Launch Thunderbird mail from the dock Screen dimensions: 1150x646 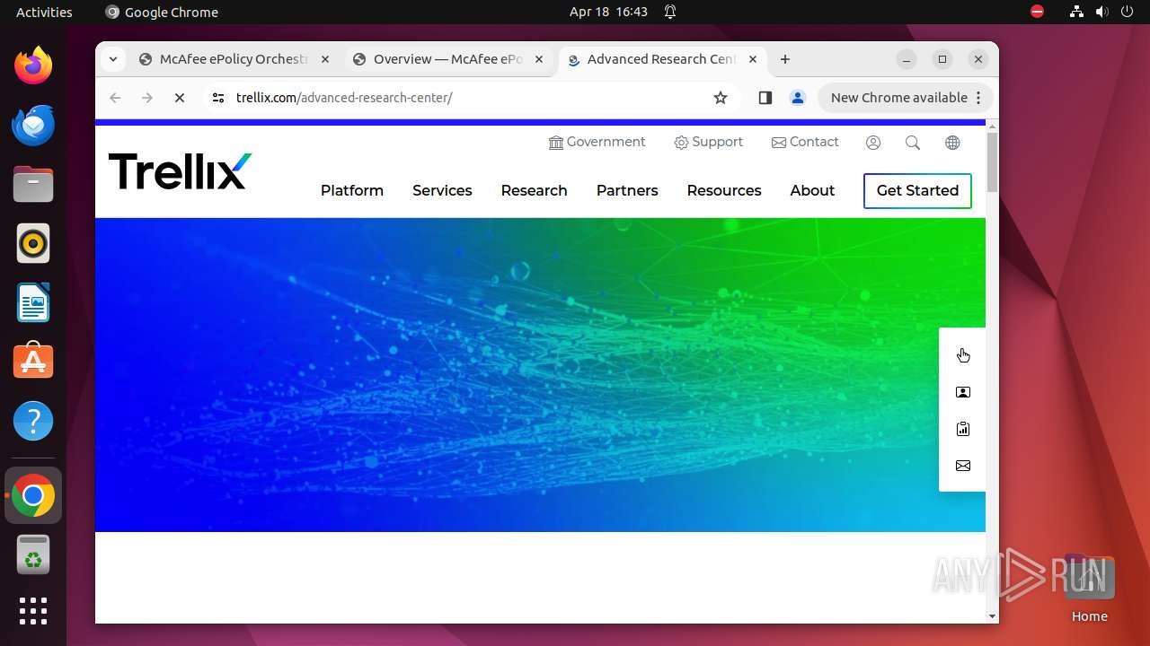pyautogui.click(x=33, y=125)
